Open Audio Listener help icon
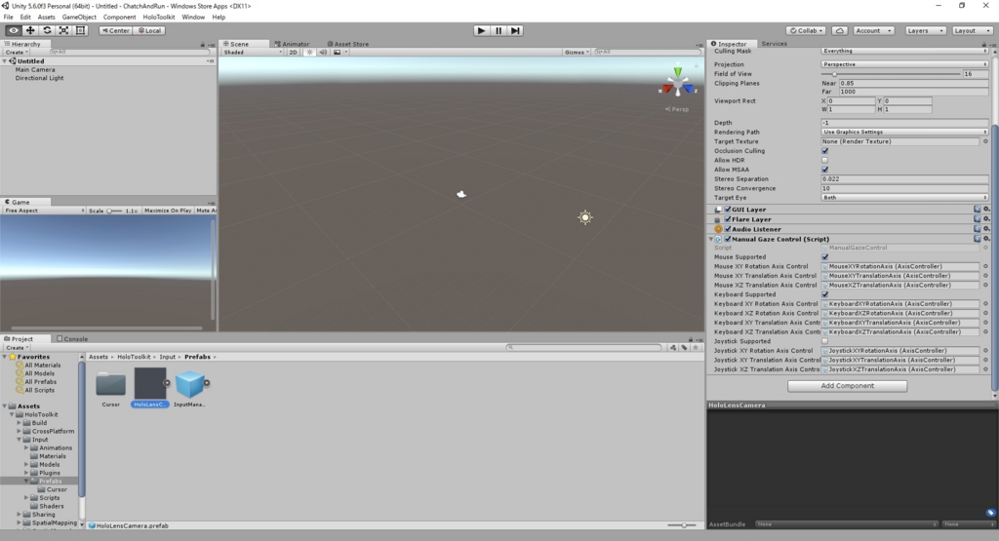999x541 pixels. pos(977,229)
